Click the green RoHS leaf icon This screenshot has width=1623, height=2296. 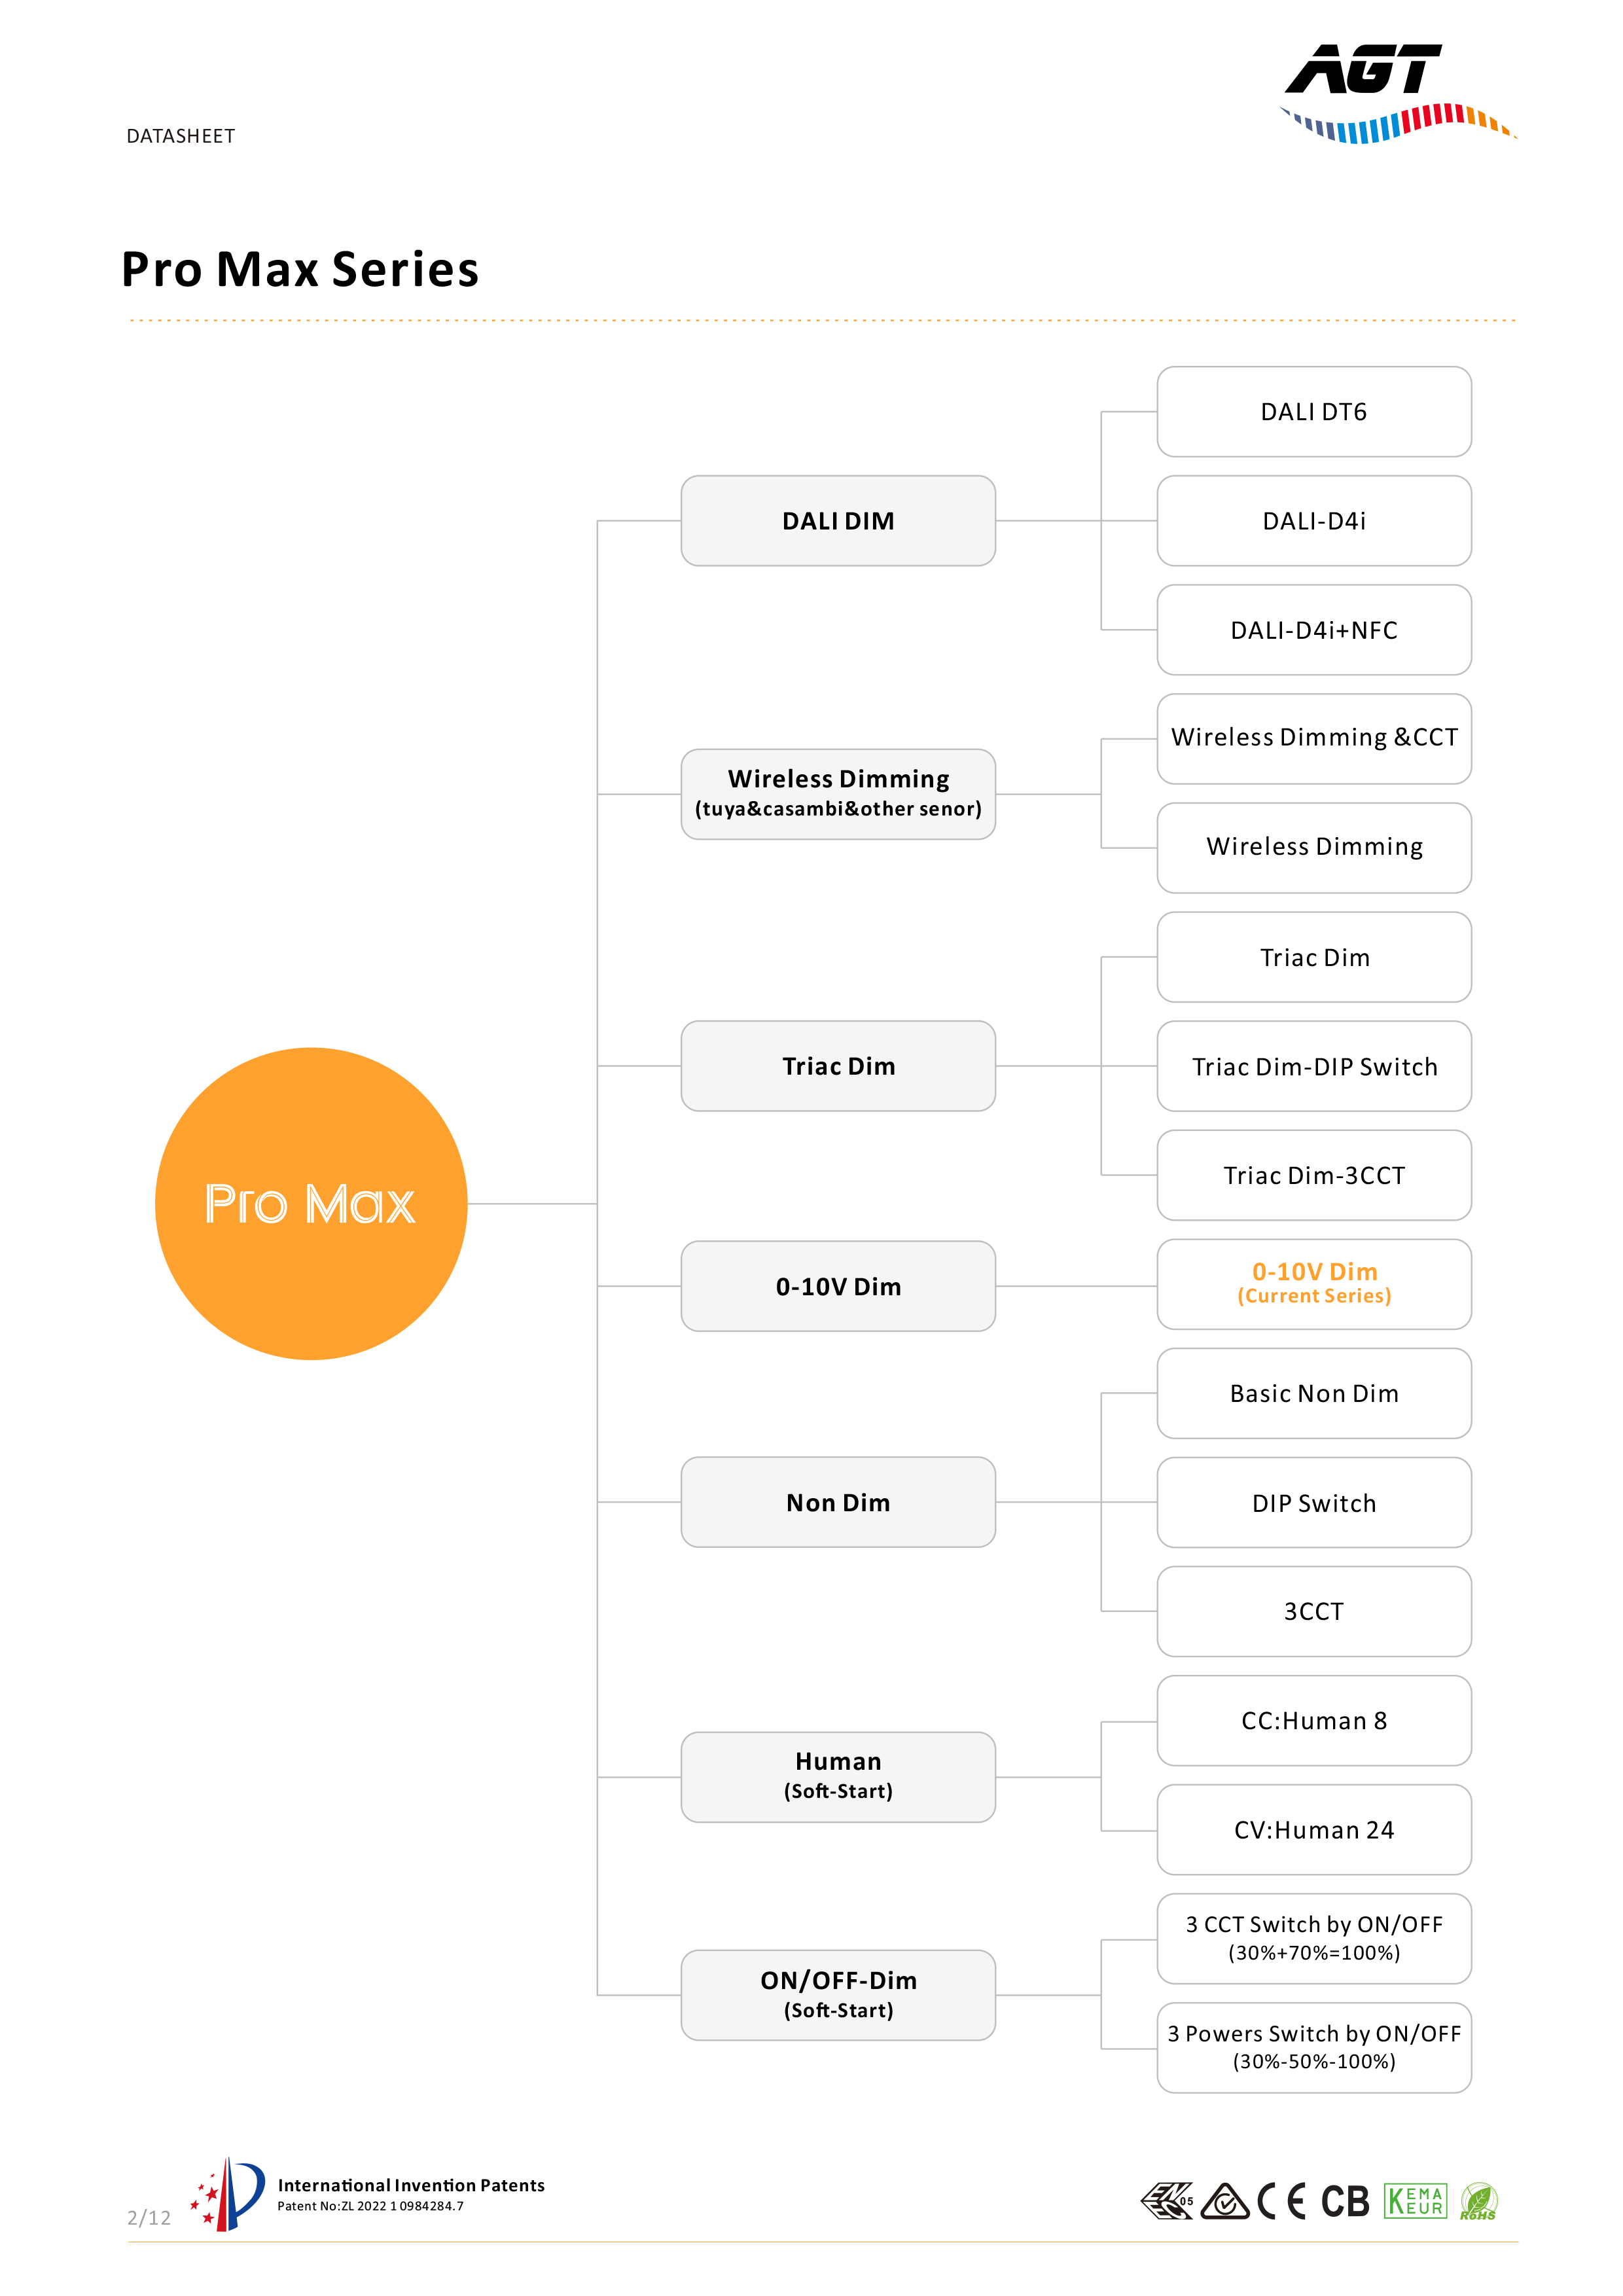(1477, 2201)
